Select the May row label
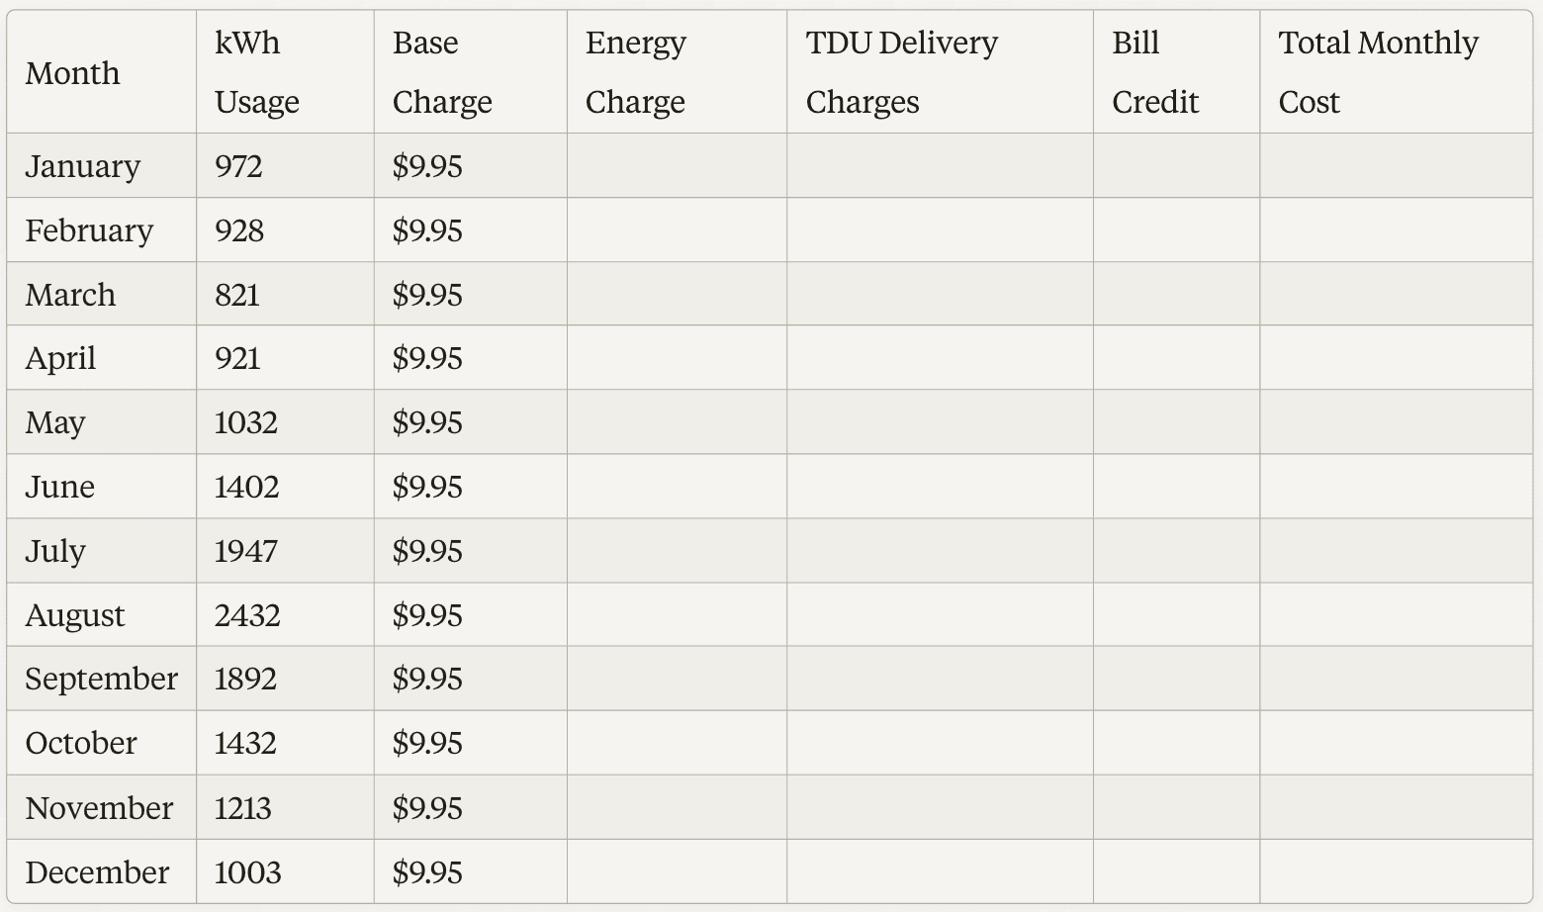Viewport: 1543px width, 912px height. [x=55, y=422]
